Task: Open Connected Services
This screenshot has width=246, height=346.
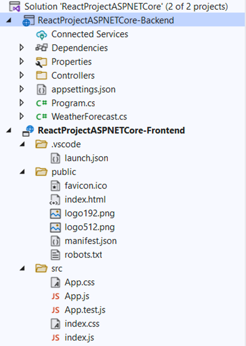Action: click(x=90, y=34)
